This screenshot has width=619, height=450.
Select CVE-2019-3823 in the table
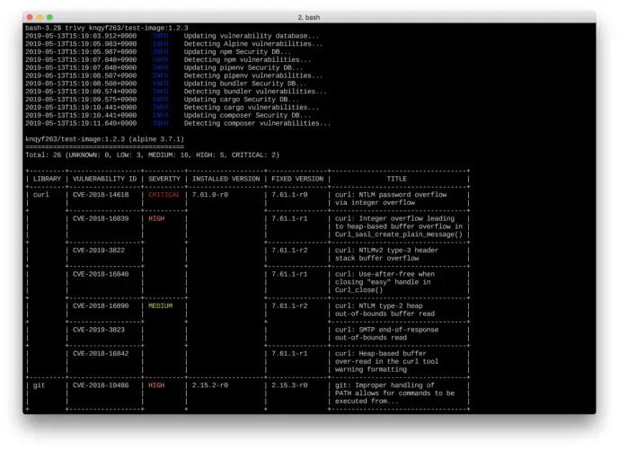[99, 330]
